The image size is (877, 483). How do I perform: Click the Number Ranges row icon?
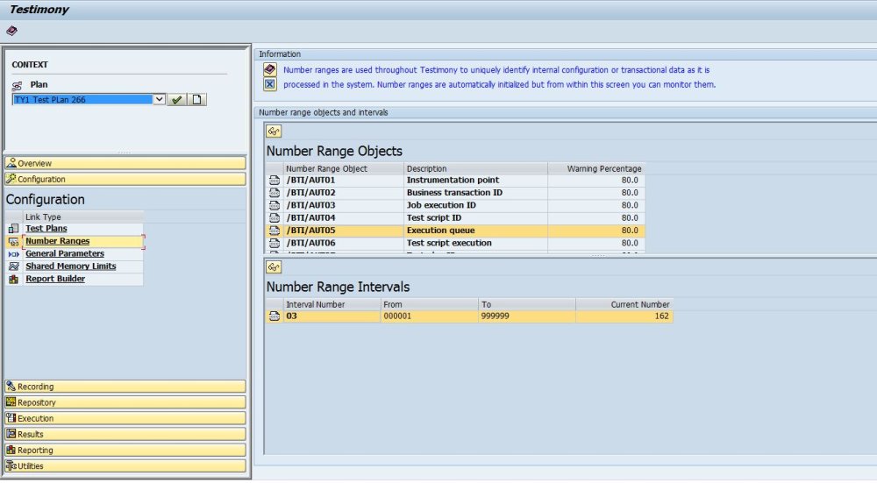[x=13, y=242]
